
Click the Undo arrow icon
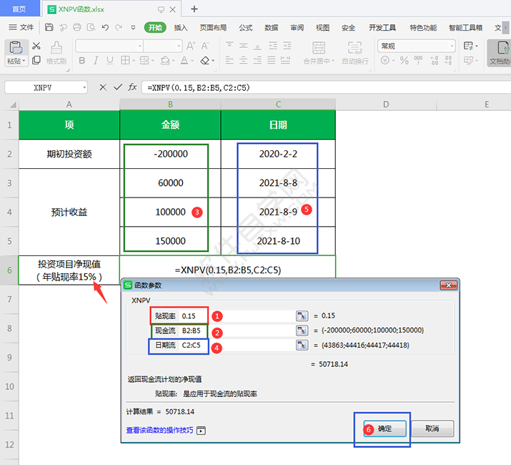click(105, 27)
